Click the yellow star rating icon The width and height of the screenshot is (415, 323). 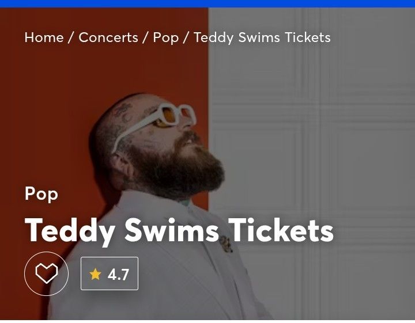[95, 274]
